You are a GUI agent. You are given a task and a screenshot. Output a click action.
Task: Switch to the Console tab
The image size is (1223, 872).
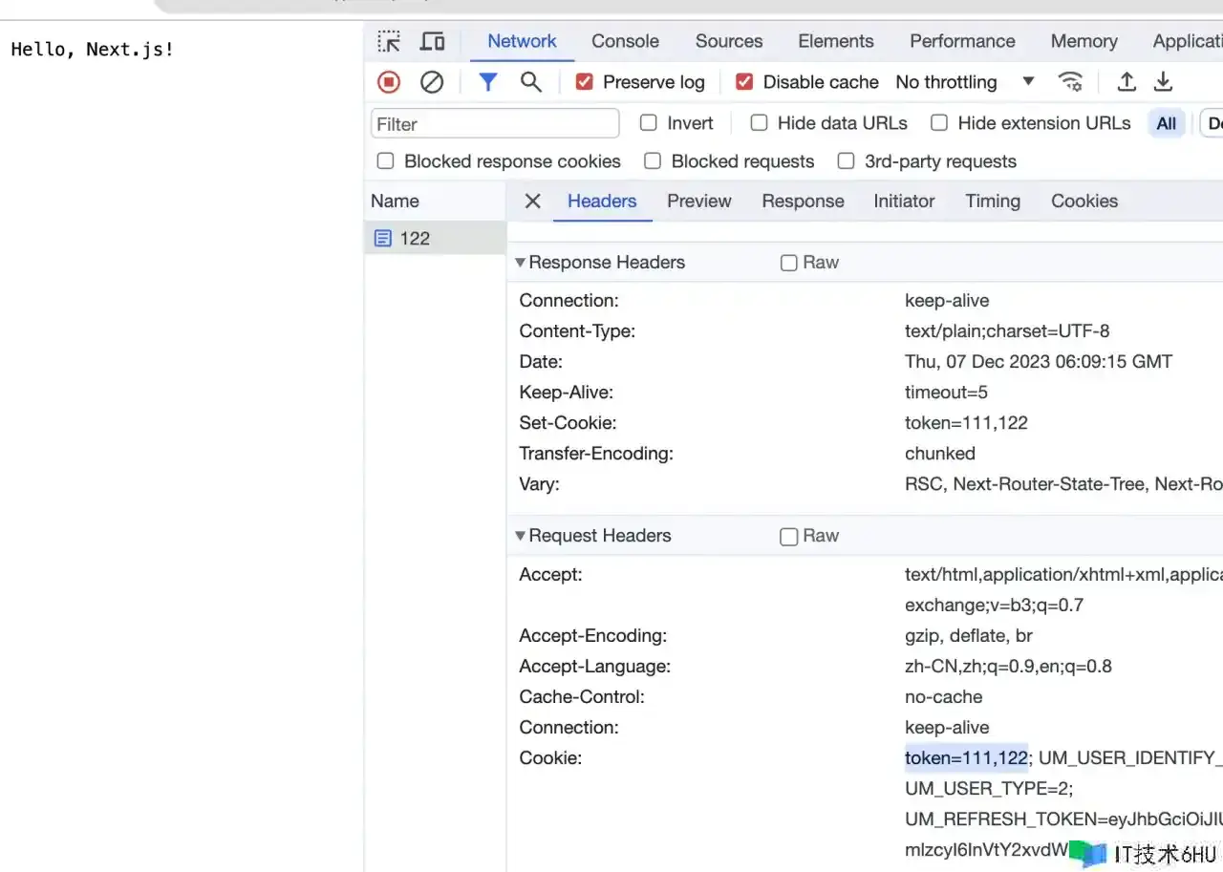625,41
